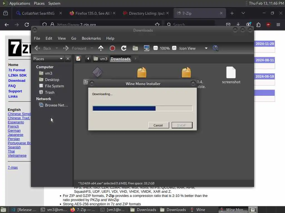The image size is (285, 213).
Task: Expand the Back history dropdown arrow
Action: (x=57, y=48)
